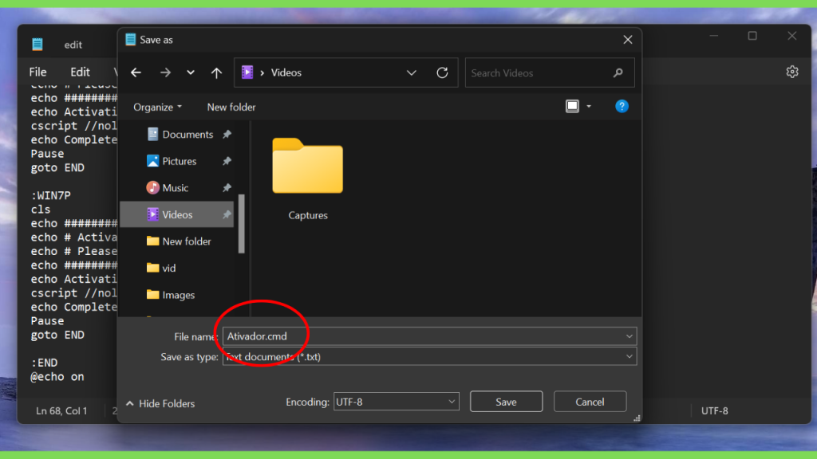Viewport: 817px width, 459px height.
Task: Click the dialog resize grip
Action: (x=637, y=418)
